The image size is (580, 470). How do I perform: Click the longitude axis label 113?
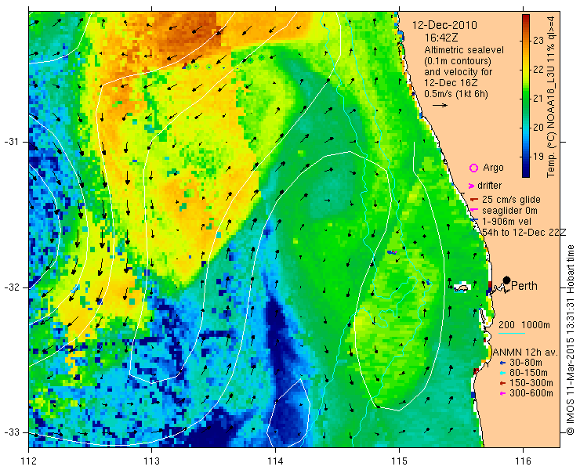(x=151, y=461)
